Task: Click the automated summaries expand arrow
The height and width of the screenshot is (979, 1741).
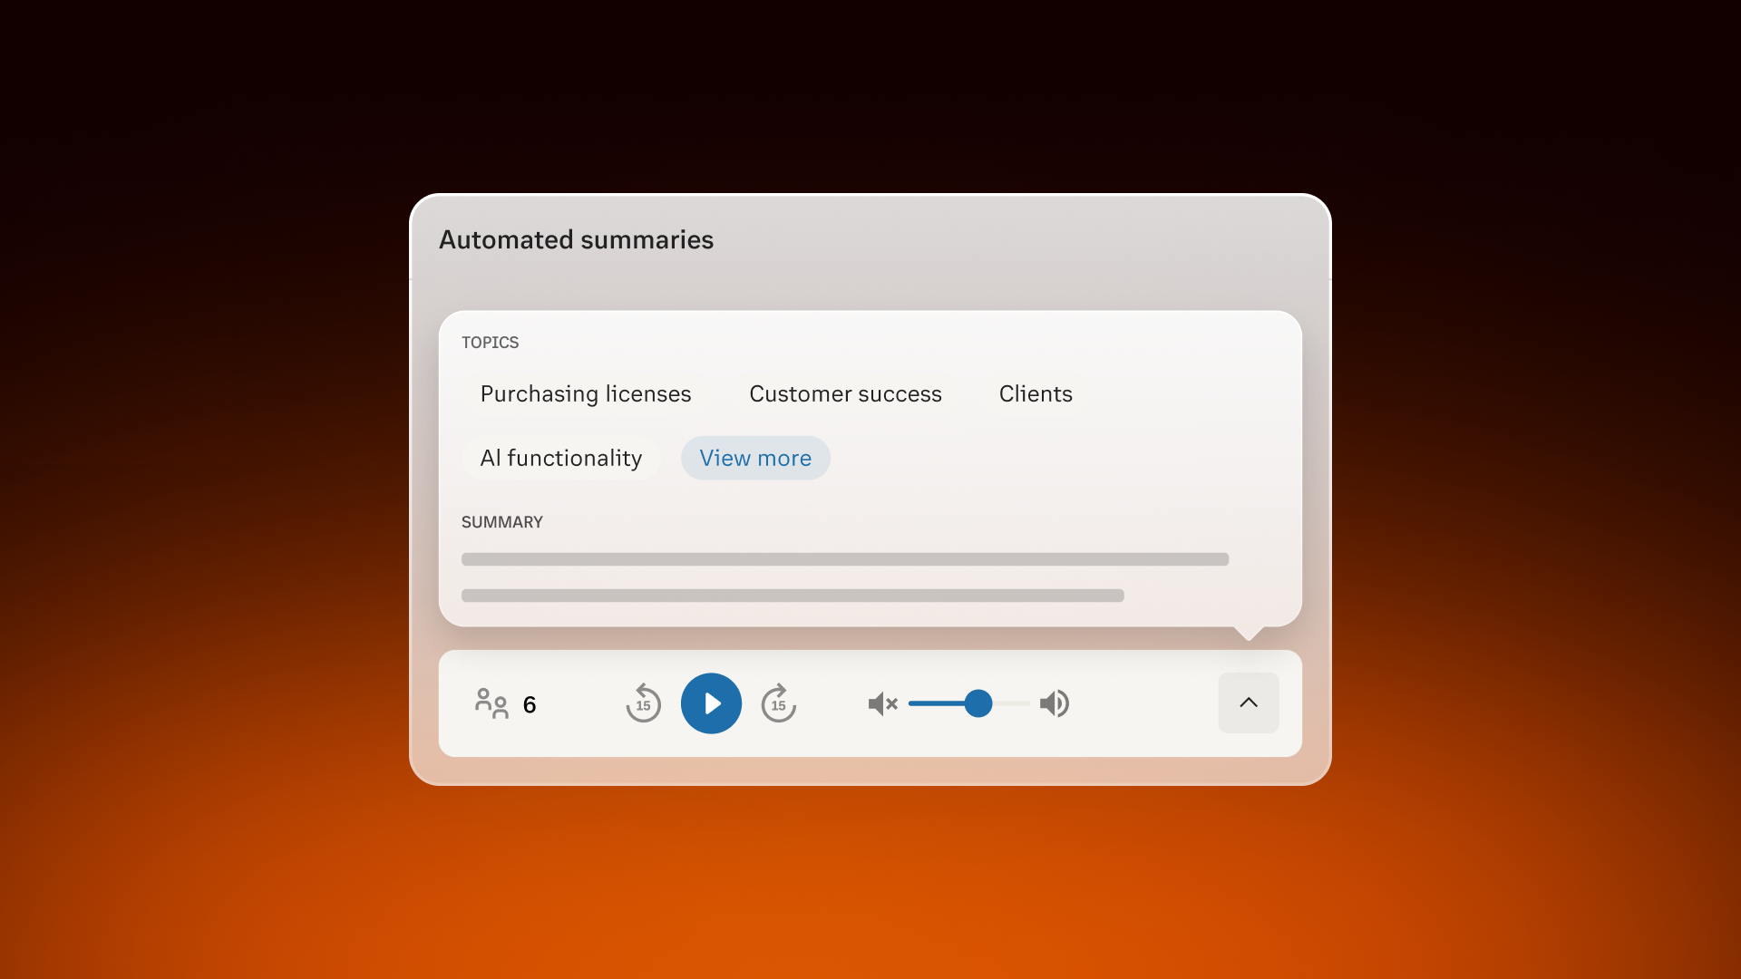Action: coord(1249,703)
